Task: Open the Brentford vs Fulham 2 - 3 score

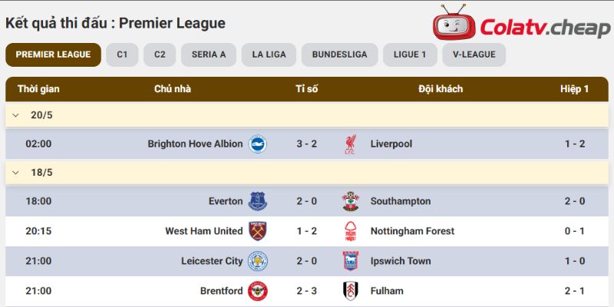Action: [306, 291]
